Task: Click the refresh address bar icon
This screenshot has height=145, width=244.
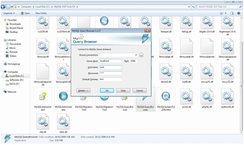Action: point(193,7)
